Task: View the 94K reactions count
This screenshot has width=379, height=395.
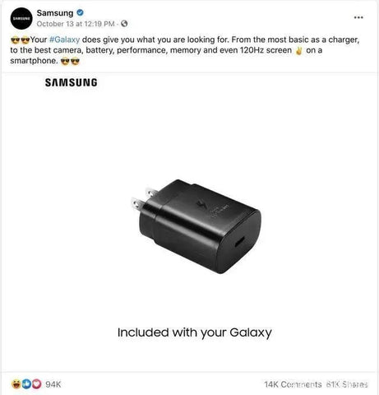Action: (x=53, y=384)
